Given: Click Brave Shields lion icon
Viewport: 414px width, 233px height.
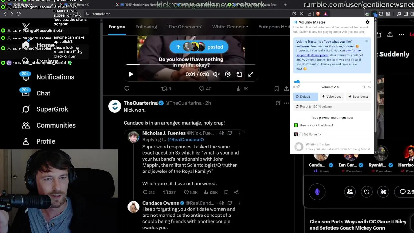Looking at the screenshot, I should pos(318,14).
